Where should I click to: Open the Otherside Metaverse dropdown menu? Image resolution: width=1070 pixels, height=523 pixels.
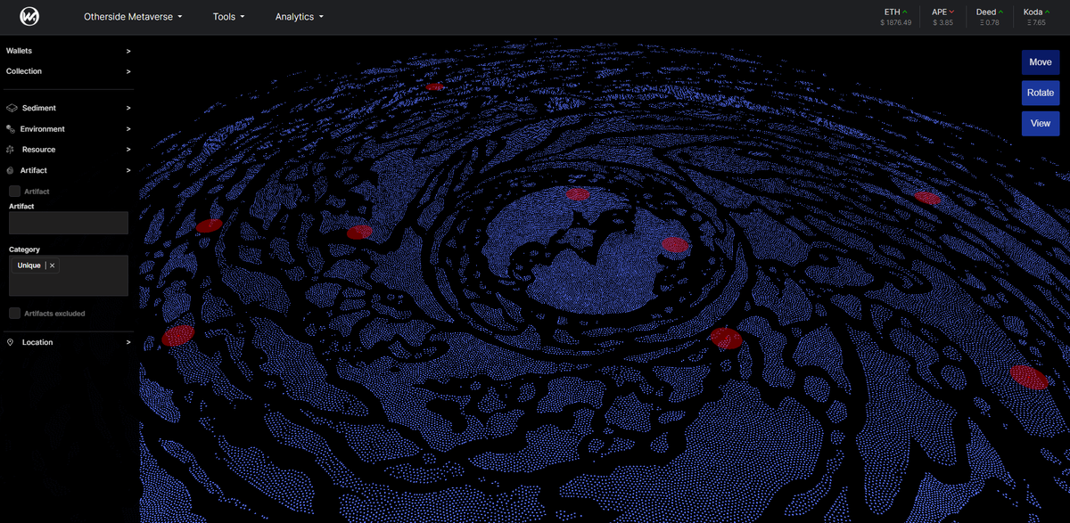pyautogui.click(x=133, y=17)
